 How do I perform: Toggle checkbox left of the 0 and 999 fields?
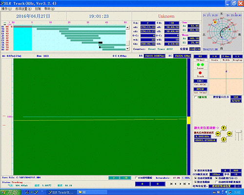pyautogui.click(x=196, y=171)
